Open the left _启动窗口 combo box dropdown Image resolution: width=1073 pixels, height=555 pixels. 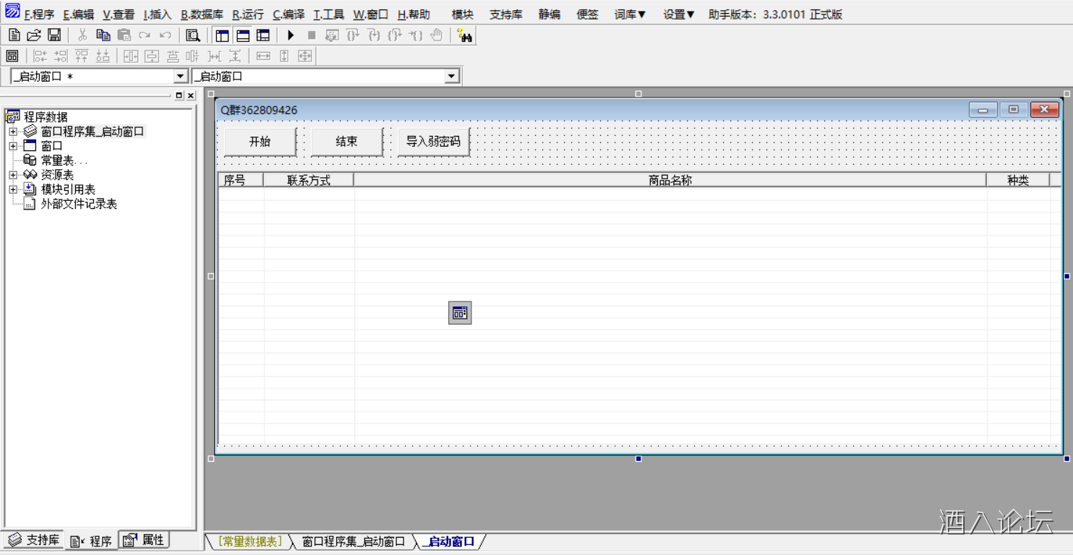(180, 77)
